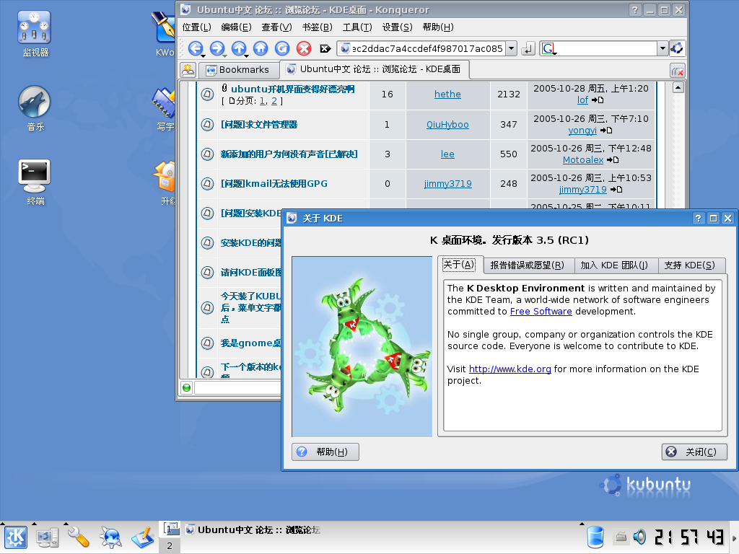Open the 书签(B) menu
Viewport: 739px width, 554px height.
click(318, 27)
